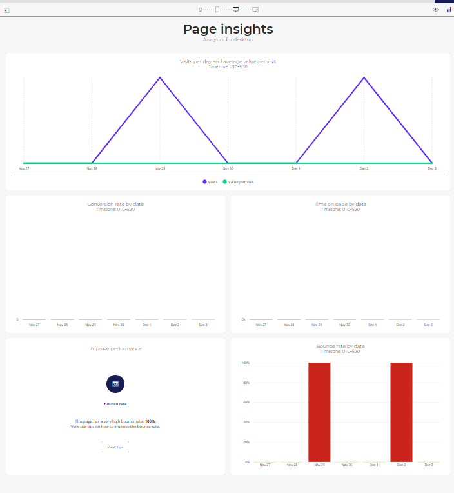Viewport: 454px width, 493px height.
Task: Select the tablet viewport icon
Action: (x=217, y=10)
